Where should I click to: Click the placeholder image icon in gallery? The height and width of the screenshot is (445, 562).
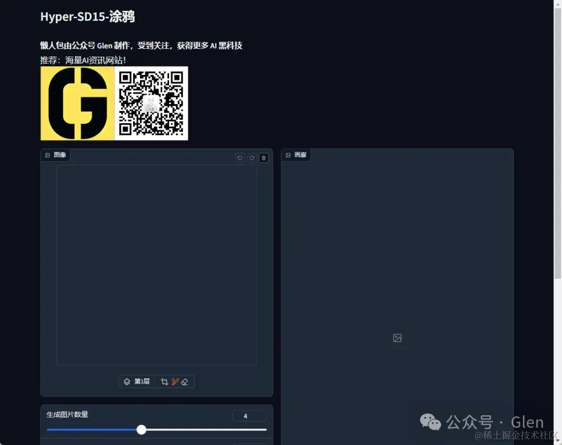point(397,338)
